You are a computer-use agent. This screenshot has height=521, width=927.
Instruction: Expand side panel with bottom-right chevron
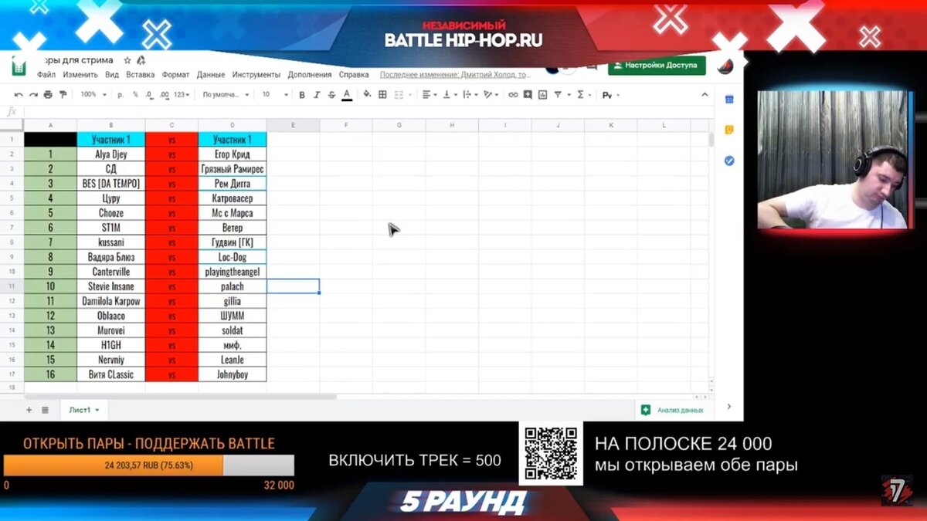coord(728,407)
